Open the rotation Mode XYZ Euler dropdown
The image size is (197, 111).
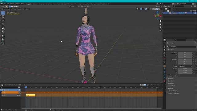pyautogui.click(x=185, y=66)
